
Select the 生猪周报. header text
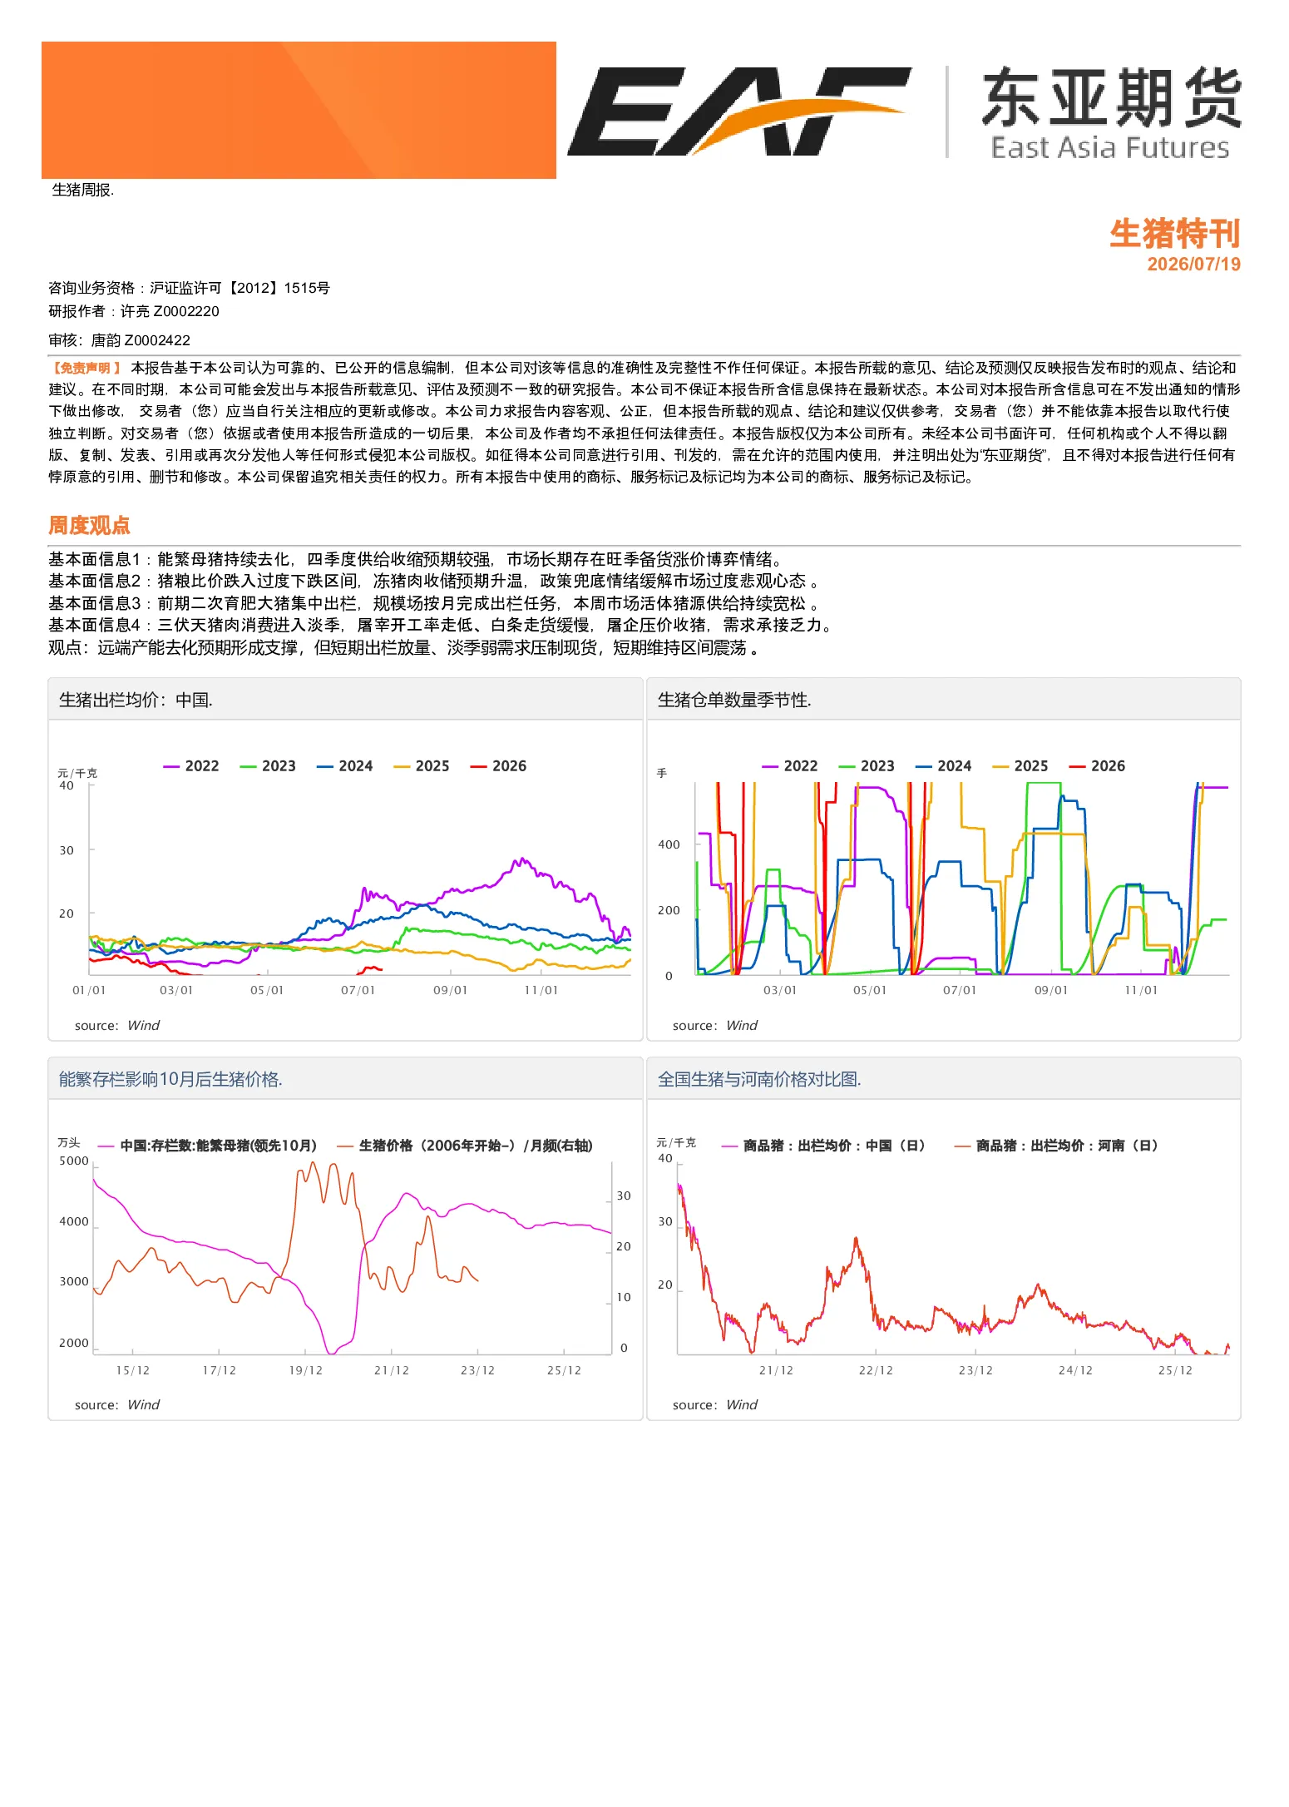tap(83, 191)
